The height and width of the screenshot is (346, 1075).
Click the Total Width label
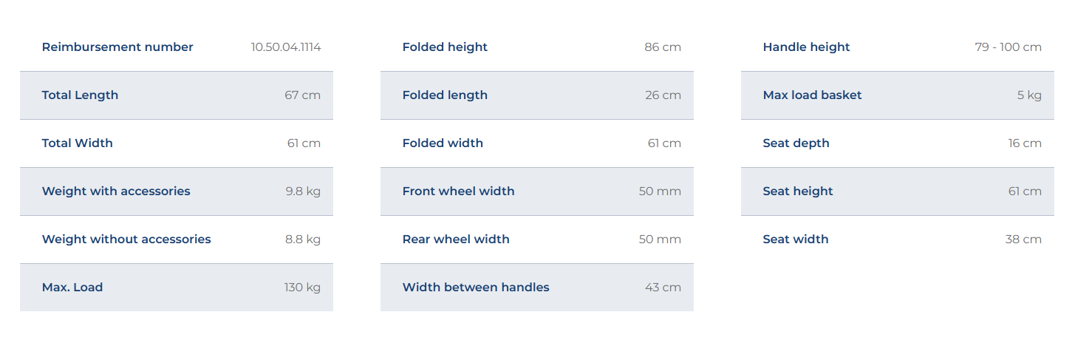click(x=77, y=143)
